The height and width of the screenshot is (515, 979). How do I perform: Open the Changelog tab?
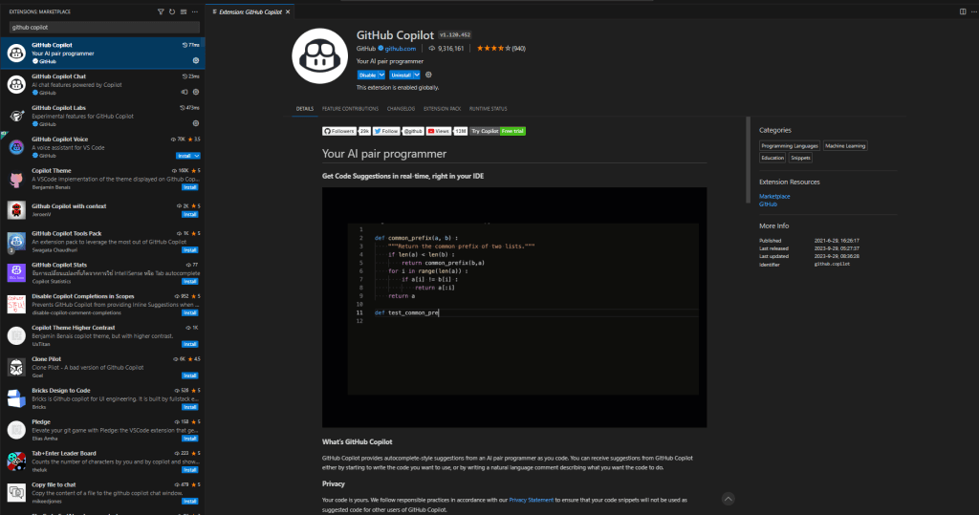[401, 109]
